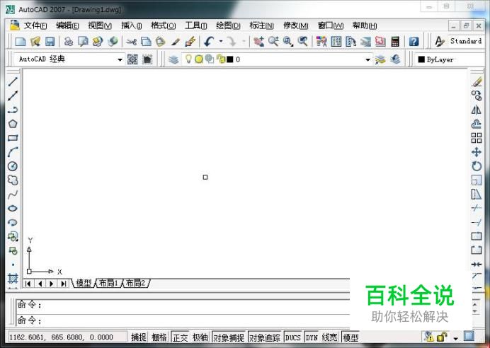Open a drawing file from the toolbar

point(35,41)
